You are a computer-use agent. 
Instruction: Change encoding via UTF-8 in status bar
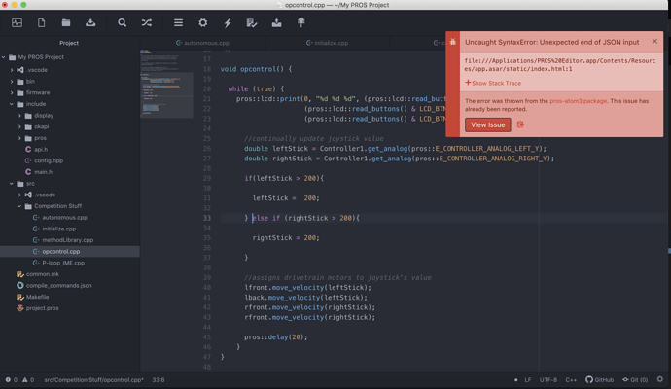[x=548, y=380]
